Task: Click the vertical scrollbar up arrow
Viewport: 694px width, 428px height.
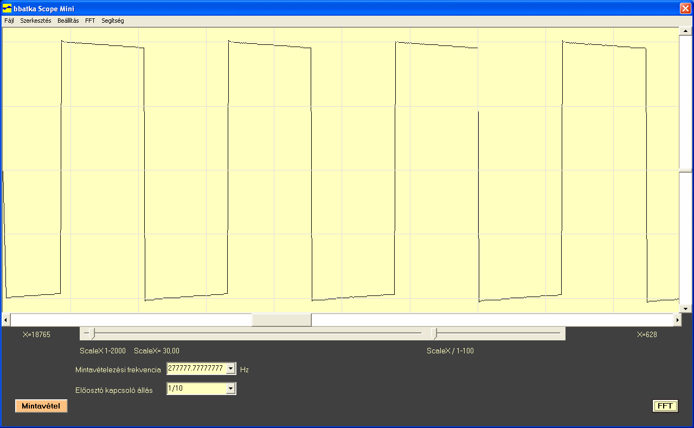Action: [685, 31]
